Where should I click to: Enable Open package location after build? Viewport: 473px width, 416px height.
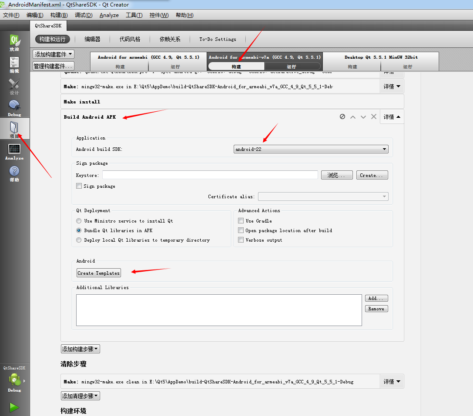241,230
